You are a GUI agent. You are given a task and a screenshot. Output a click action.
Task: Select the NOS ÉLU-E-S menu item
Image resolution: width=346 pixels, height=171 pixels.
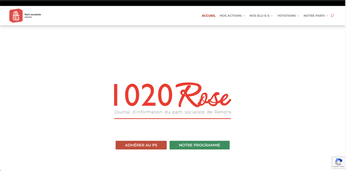click(259, 16)
